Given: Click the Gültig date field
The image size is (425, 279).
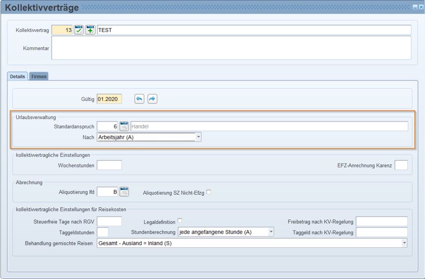Looking at the screenshot, I should pyautogui.click(x=109, y=99).
